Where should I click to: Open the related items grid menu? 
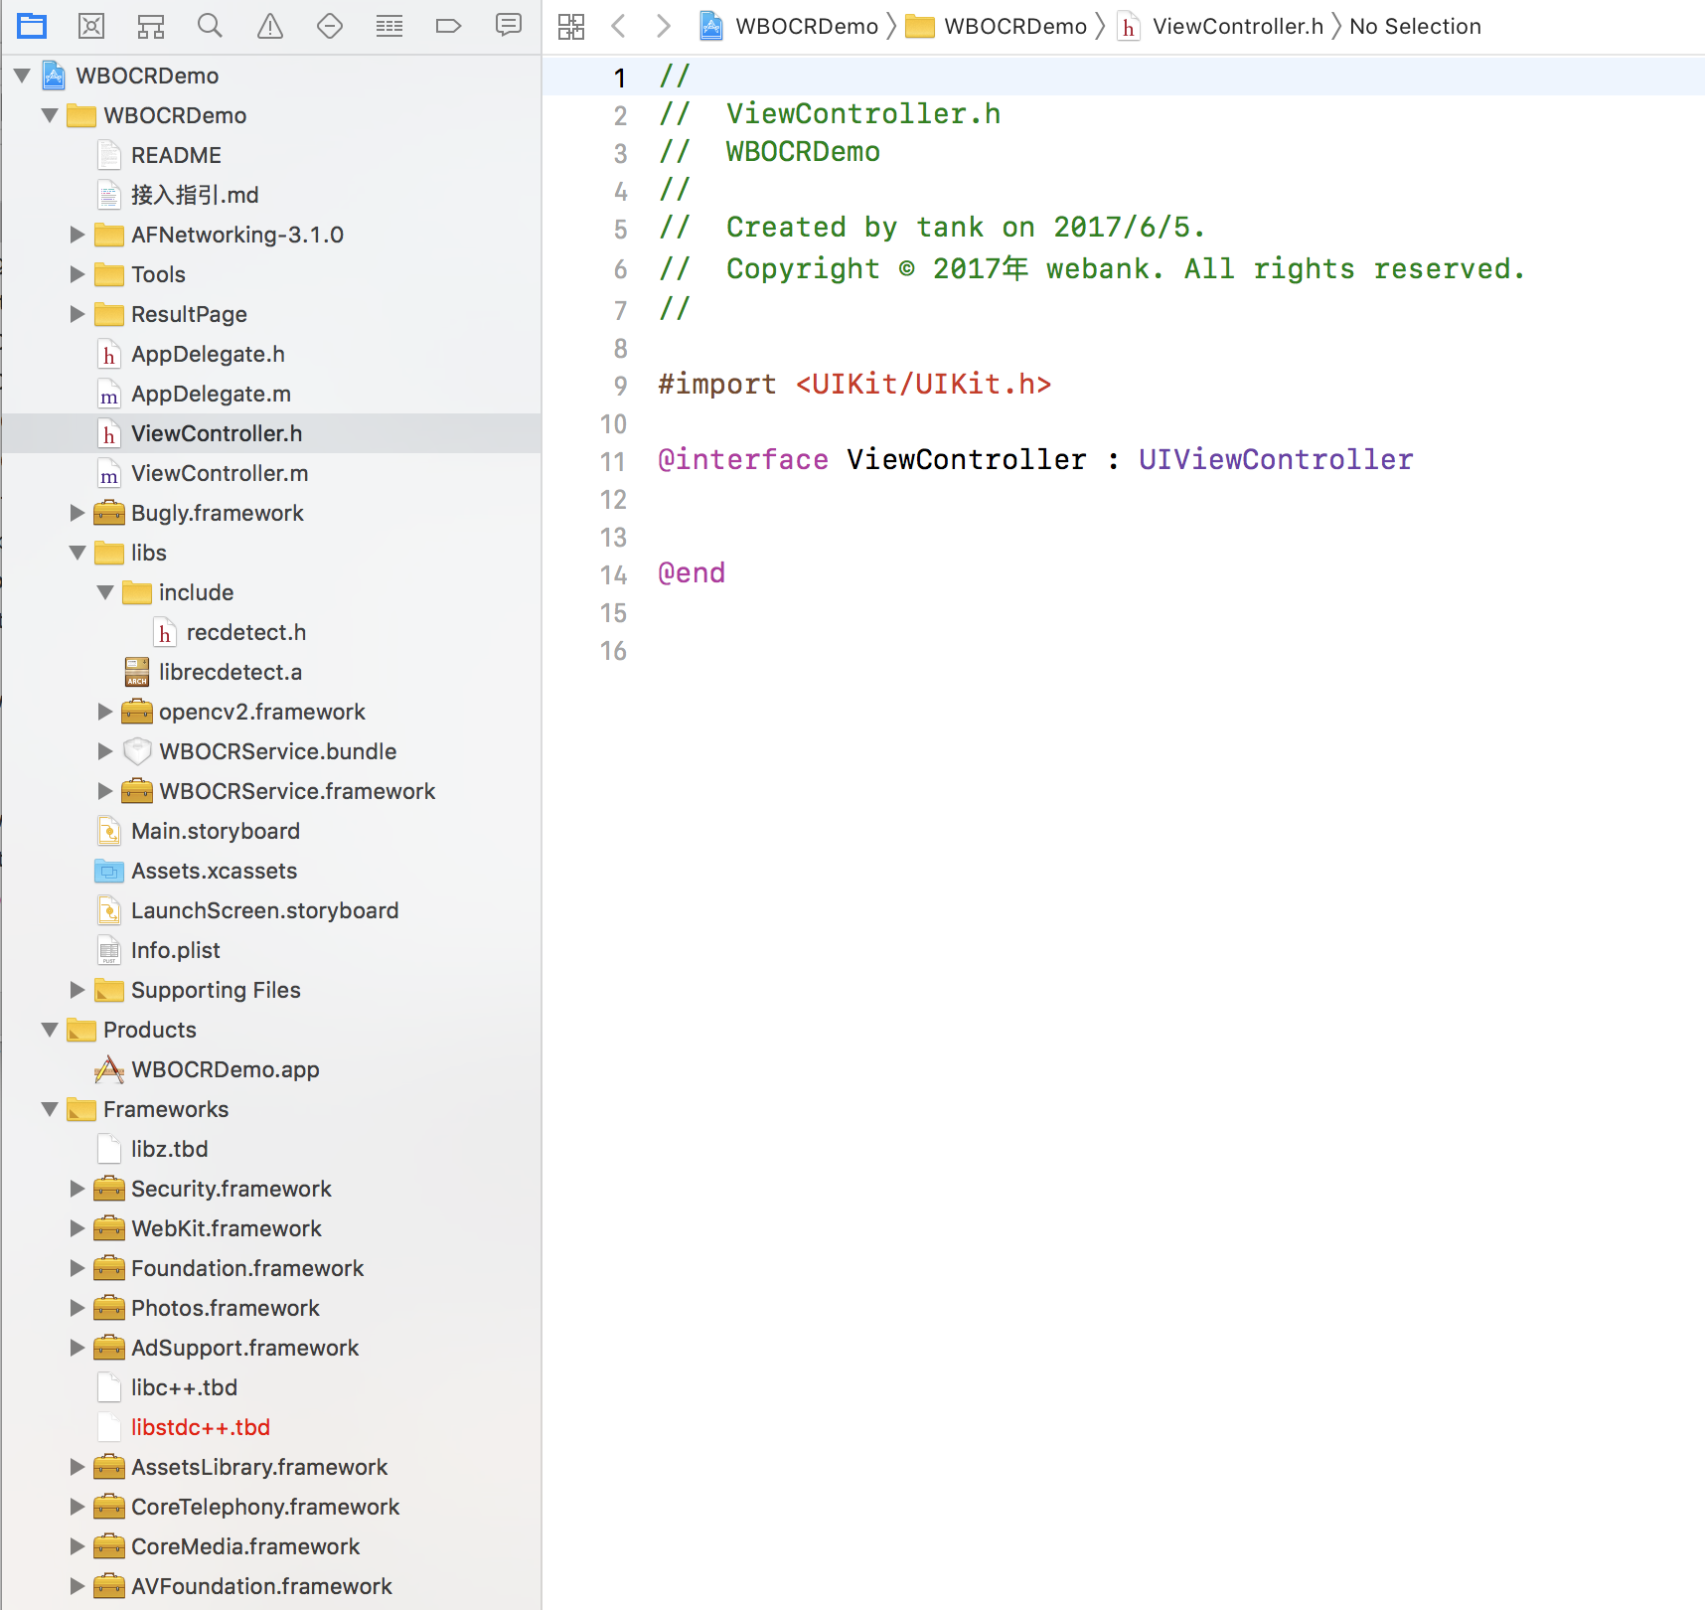coord(571,27)
